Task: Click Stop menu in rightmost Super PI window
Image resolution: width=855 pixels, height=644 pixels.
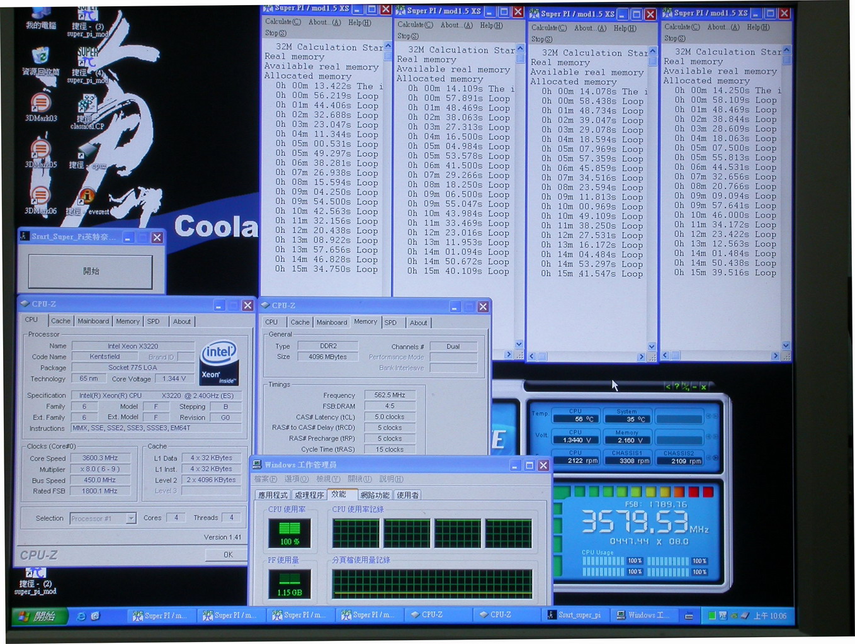Action: click(x=674, y=38)
